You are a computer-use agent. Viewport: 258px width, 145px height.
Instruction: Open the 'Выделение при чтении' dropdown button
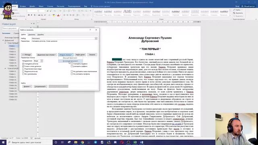coord(46,55)
